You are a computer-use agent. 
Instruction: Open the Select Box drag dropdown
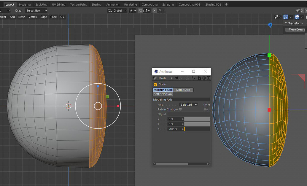[x=36, y=11]
